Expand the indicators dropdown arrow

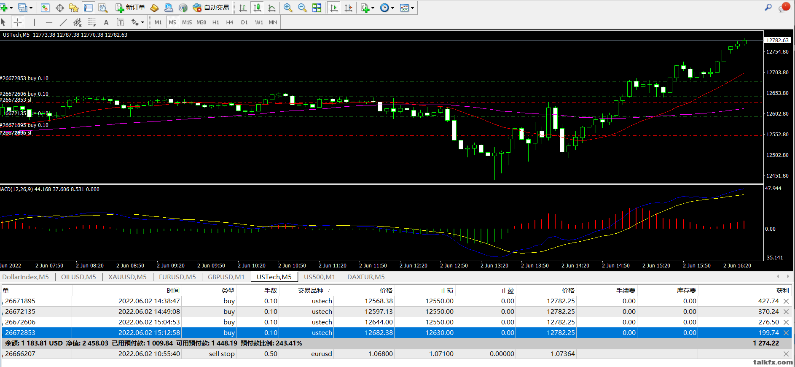click(373, 8)
